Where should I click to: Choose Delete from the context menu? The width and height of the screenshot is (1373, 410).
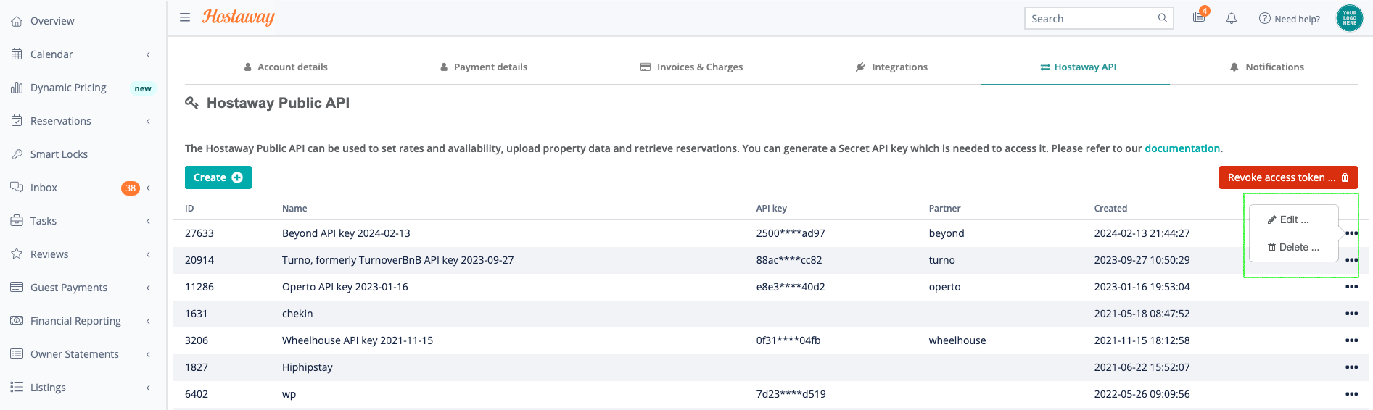click(1294, 247)
